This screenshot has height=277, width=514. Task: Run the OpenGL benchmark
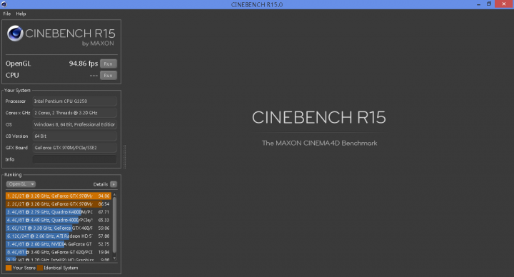(109, 64)
